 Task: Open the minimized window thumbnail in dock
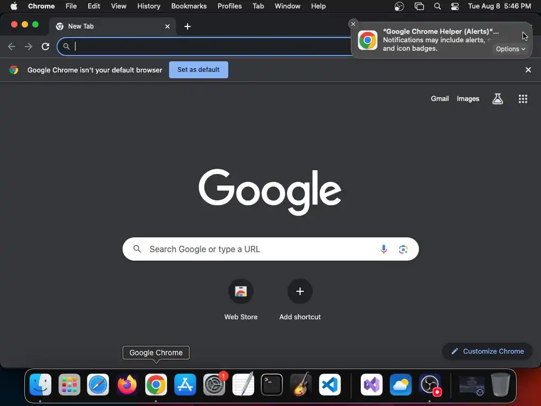pyautogui.click(x=472, y=385)
